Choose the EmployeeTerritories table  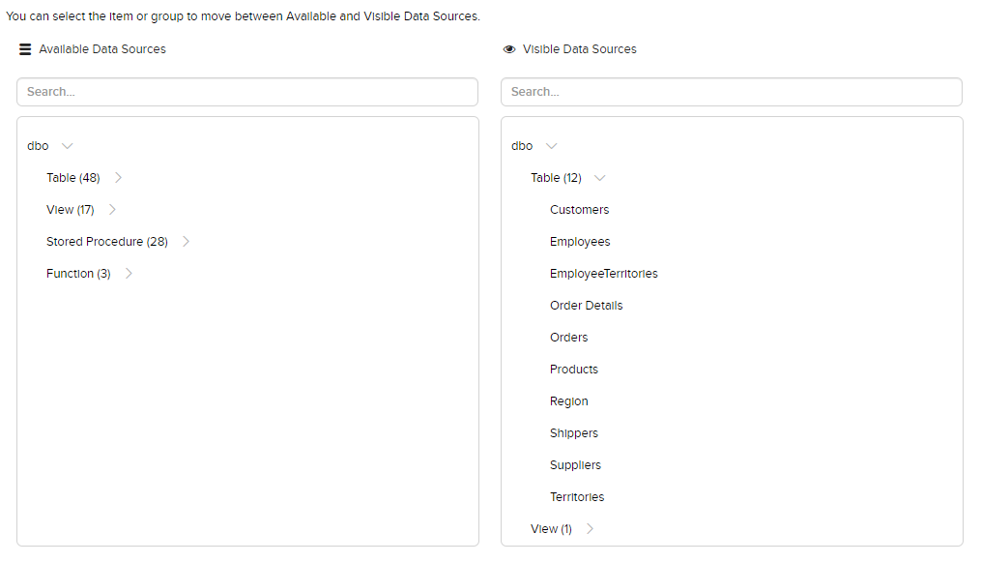click(603, 274)
